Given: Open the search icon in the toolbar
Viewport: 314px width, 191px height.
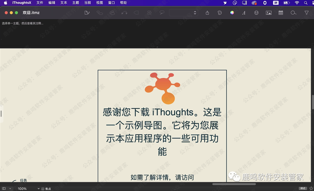Looking at the screenshot, I should pyautogui.click(x=293, y=13).
